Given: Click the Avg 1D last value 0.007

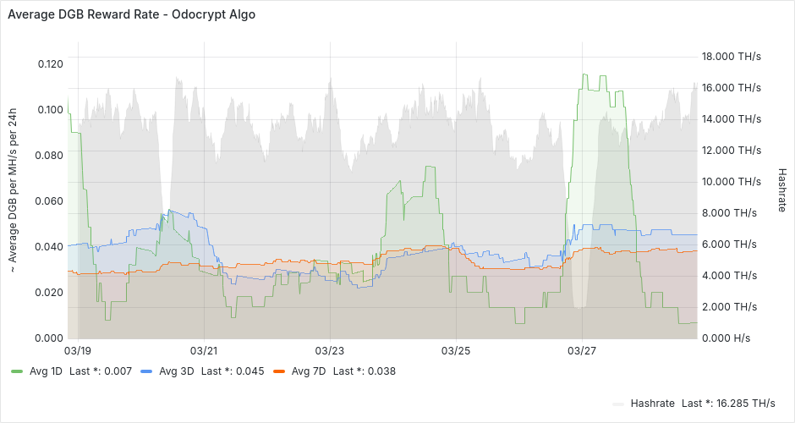Looking at the screenshot, I should pos(118,371).
